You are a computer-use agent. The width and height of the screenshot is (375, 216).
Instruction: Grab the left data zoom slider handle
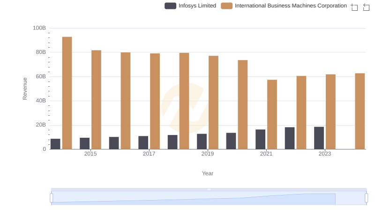click(52, 198)
